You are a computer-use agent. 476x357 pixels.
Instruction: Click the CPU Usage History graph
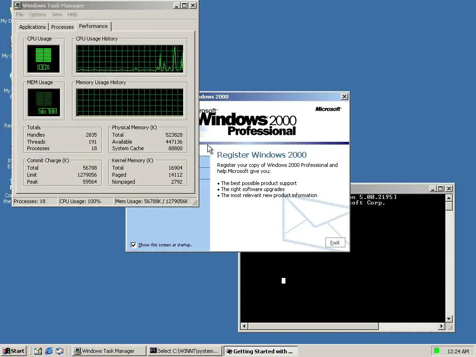click(x=130, y=59)
